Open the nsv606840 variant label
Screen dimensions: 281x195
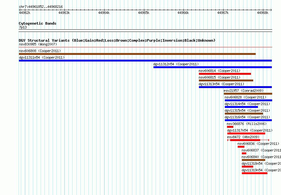(x=261, y=157)
